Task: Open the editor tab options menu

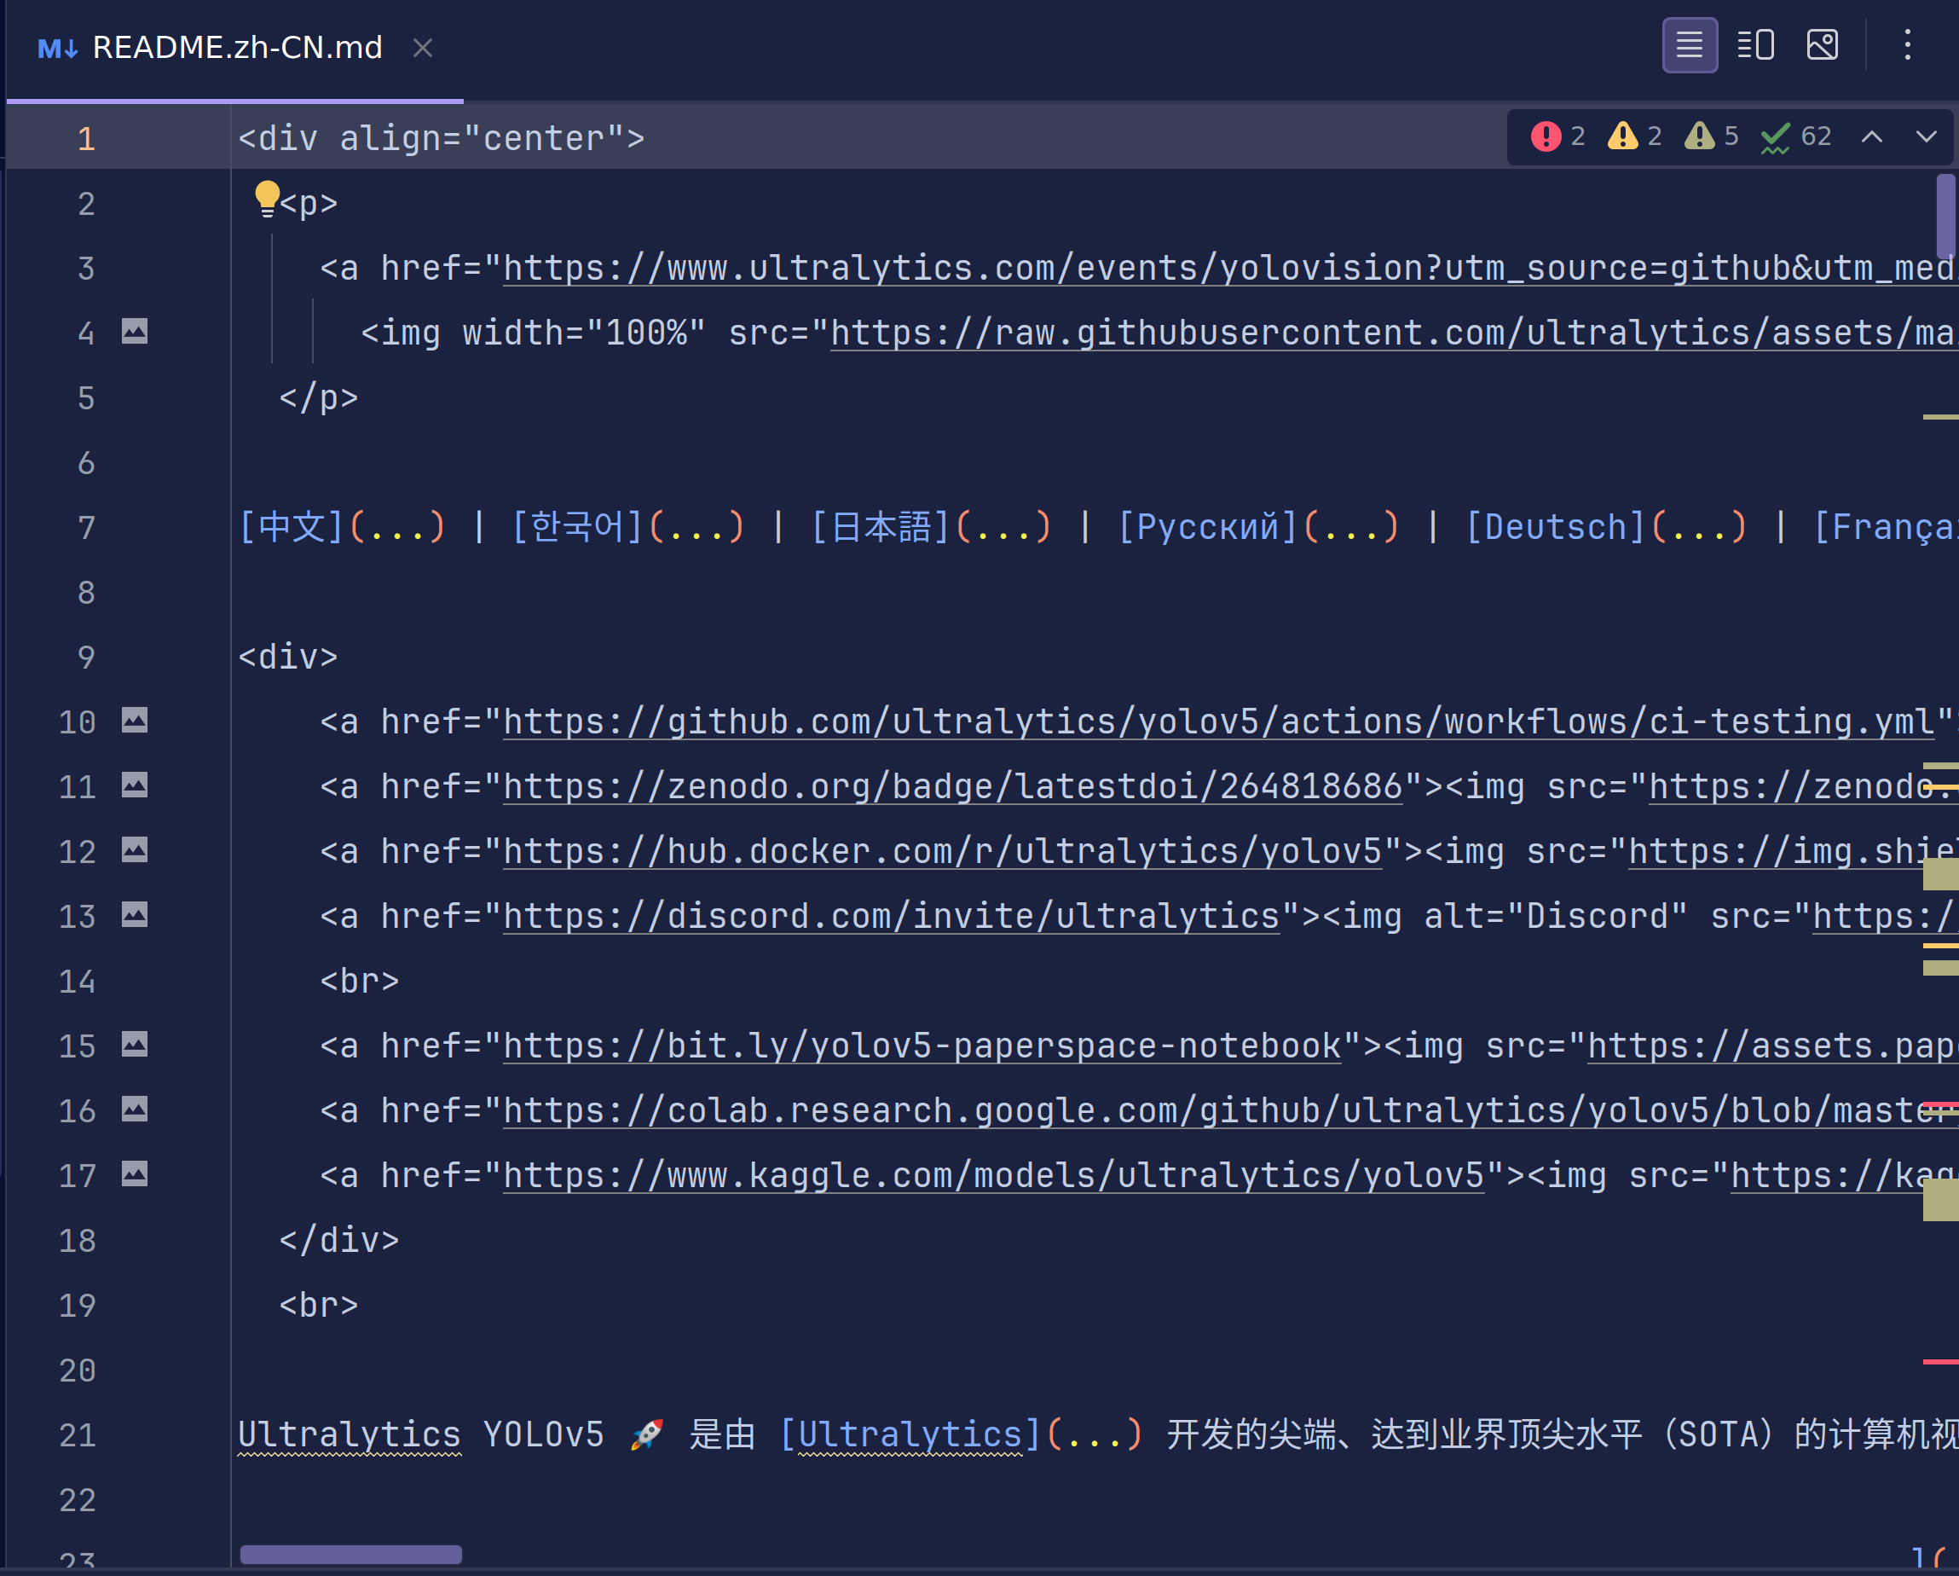Action: [1907, 44]
